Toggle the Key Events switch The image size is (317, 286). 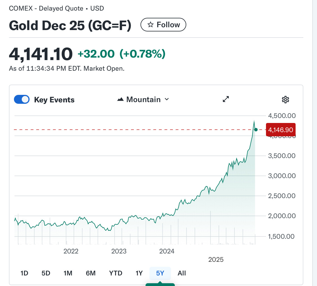[x=22, y=100]
